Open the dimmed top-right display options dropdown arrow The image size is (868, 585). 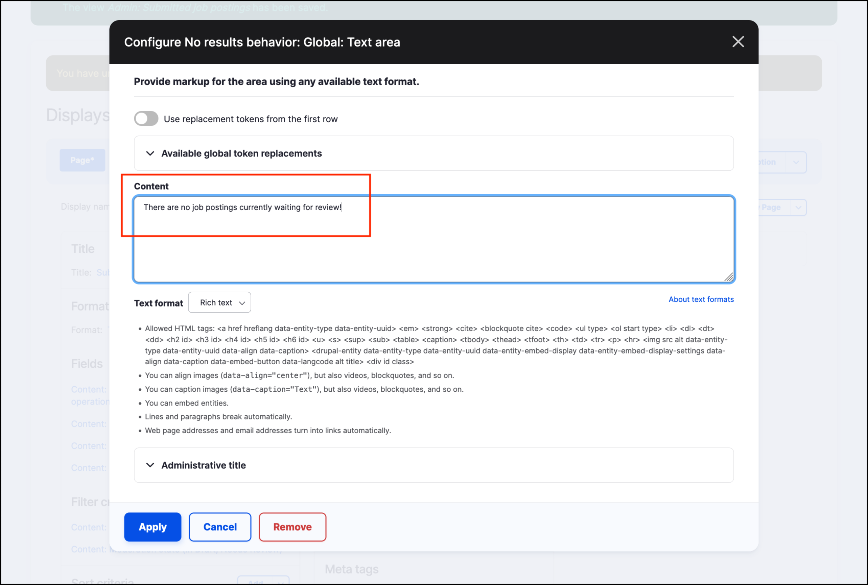tap(796, 162)
